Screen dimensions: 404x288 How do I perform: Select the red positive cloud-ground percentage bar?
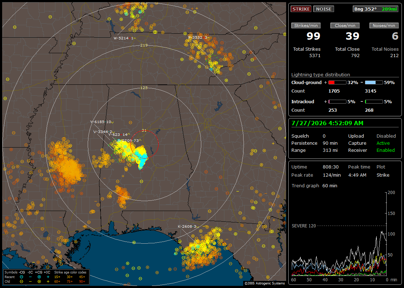[337, 83]
